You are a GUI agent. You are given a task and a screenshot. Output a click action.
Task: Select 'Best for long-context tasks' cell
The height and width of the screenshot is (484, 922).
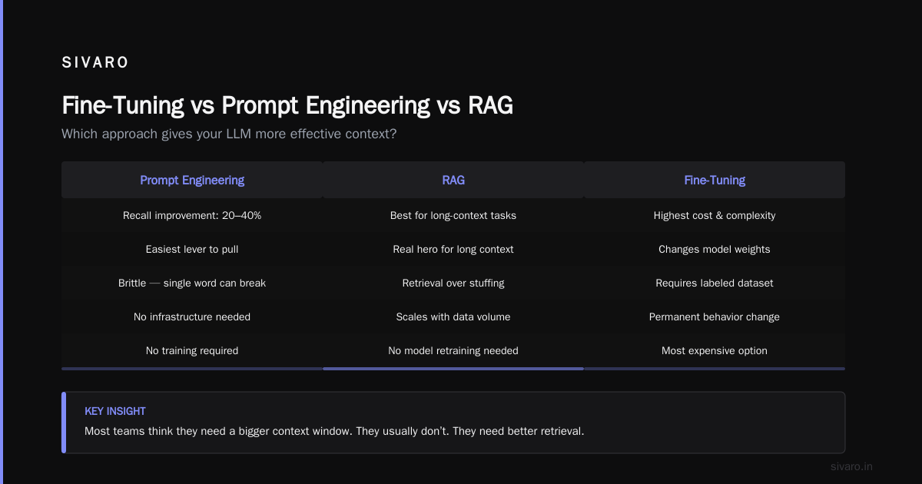pos(453,215)
